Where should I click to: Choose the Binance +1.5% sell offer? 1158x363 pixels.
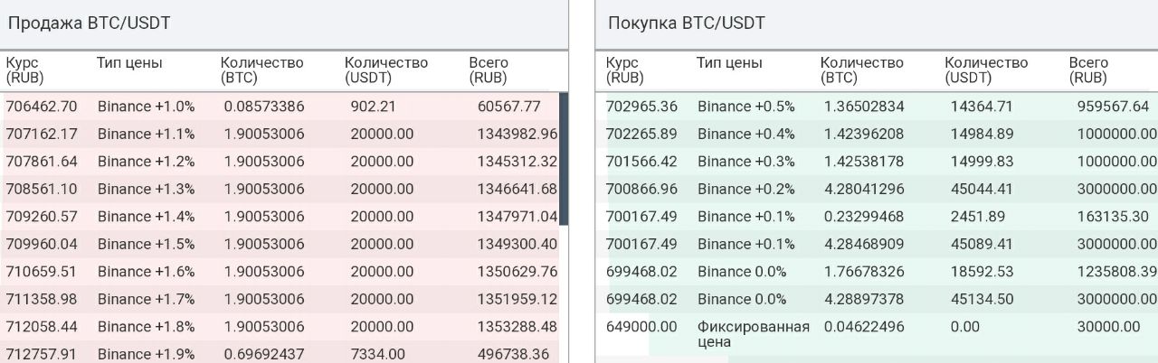click(x=280, y=244)
